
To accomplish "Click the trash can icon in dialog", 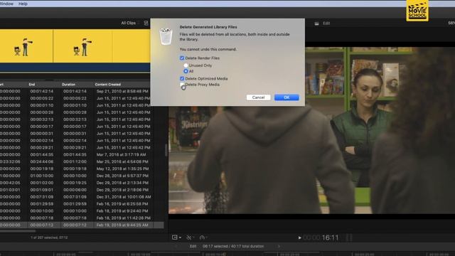I will [166, 36].
